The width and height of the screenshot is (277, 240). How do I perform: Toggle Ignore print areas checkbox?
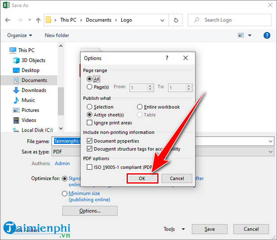coord(90,122)
